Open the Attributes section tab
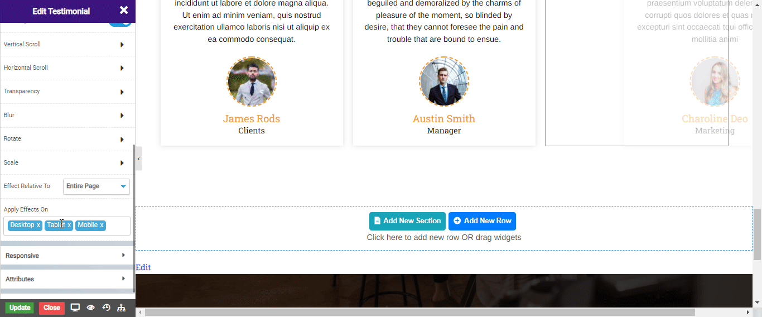 (67, 279)
